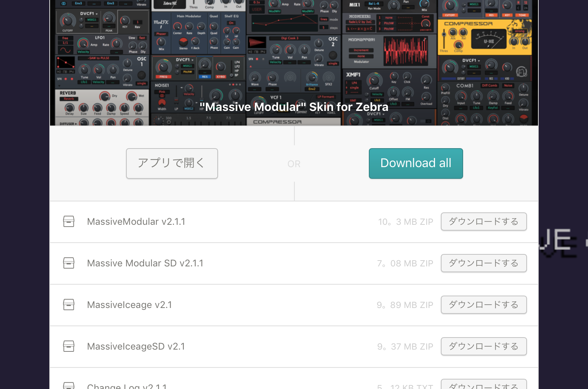Download the Massive Modular SD v2.1.1 file
The width and height of the screenshot is (588, 389).
(x=484, y=263)
